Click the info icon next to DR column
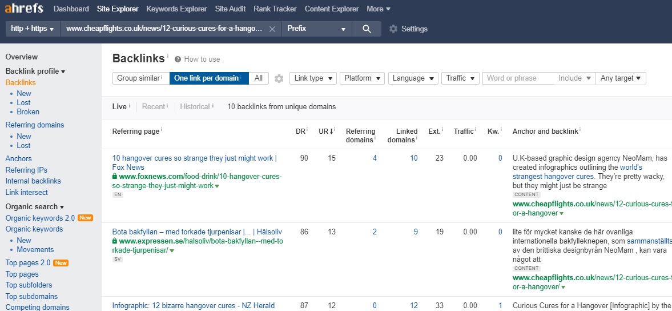The height and width of the screenshot is (311, 672). pyautogui.click(x=307, y=129)
